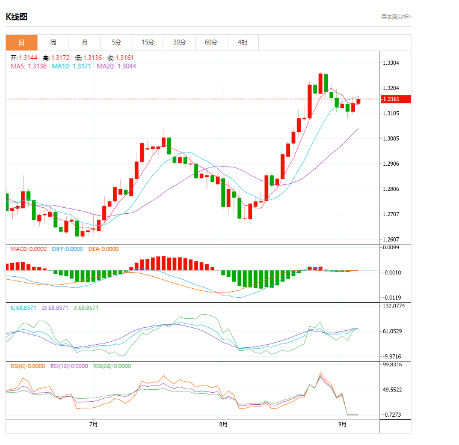Open the 15分 timeframe tab
Image resolution: width=459 pixels, height=445 pixels.
tap(148, 43)
